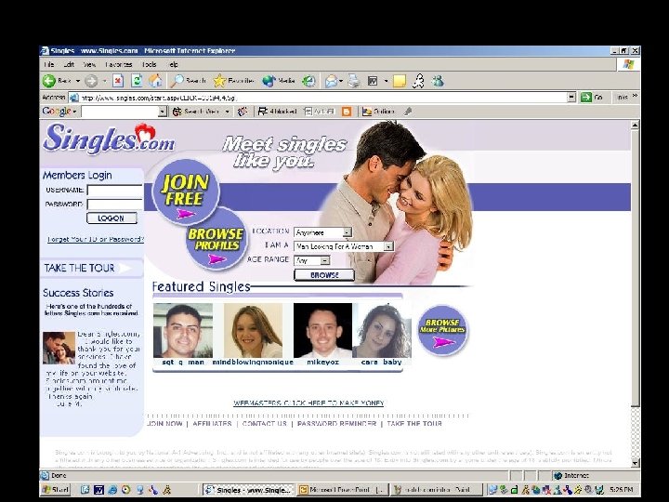669x502 pixels.
Task: Click the page scrollbar down arrow
Action: (635, 462)
